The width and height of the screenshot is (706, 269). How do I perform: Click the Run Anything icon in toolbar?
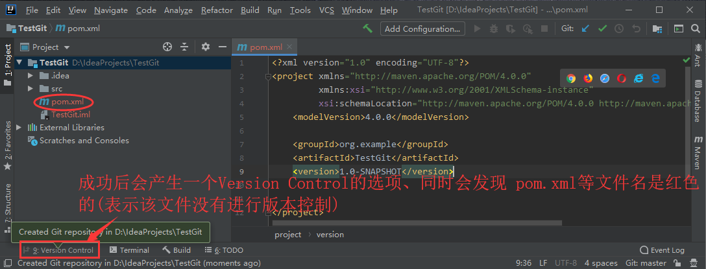[x=679, y=29]
